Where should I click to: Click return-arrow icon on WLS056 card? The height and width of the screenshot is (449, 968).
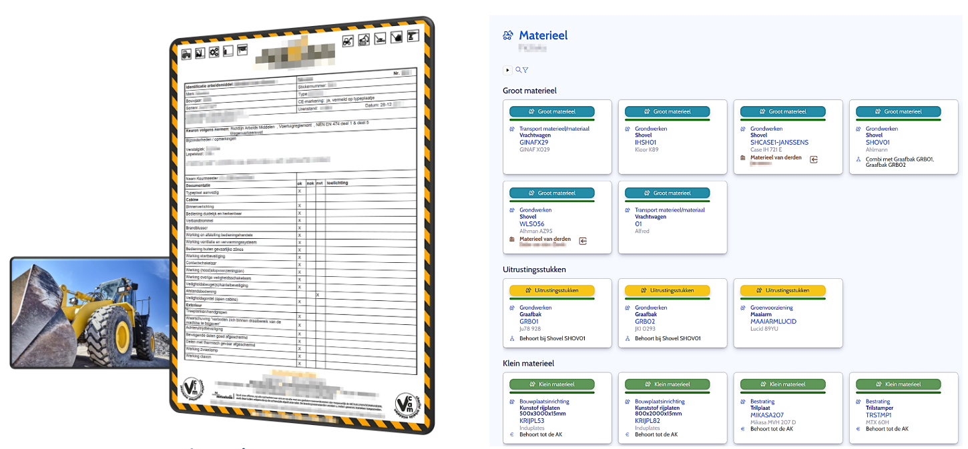pyautogui.click(x=583, y=241)
